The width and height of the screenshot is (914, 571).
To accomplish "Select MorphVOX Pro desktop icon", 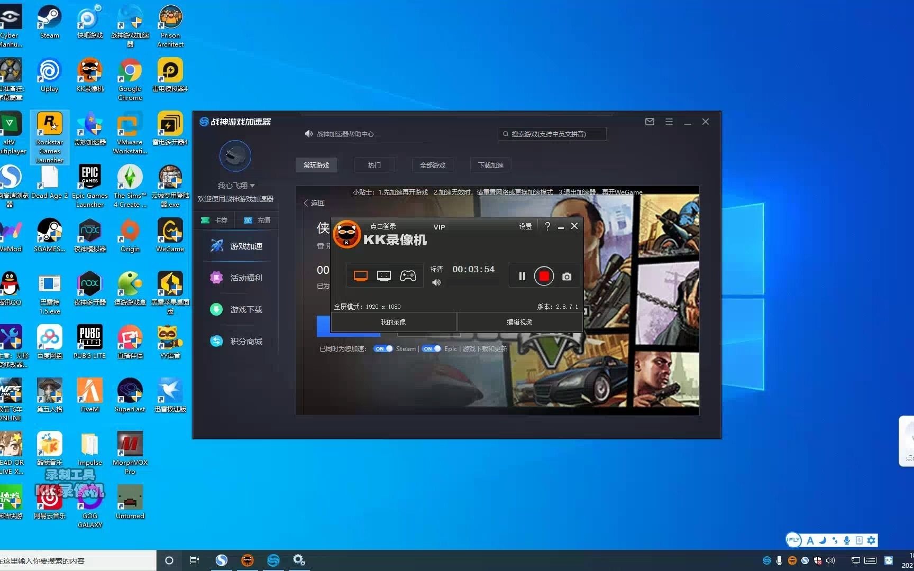I will click(130, 453).
